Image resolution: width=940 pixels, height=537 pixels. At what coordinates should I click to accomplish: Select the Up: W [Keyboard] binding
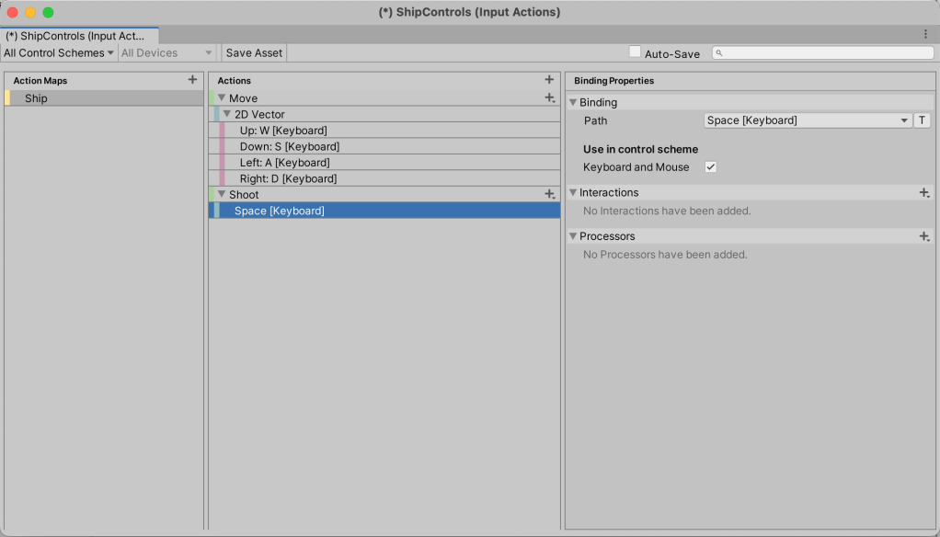[282, 131]
